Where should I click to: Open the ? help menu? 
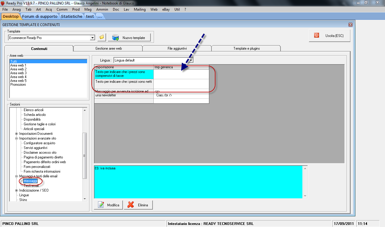point(185,9)
